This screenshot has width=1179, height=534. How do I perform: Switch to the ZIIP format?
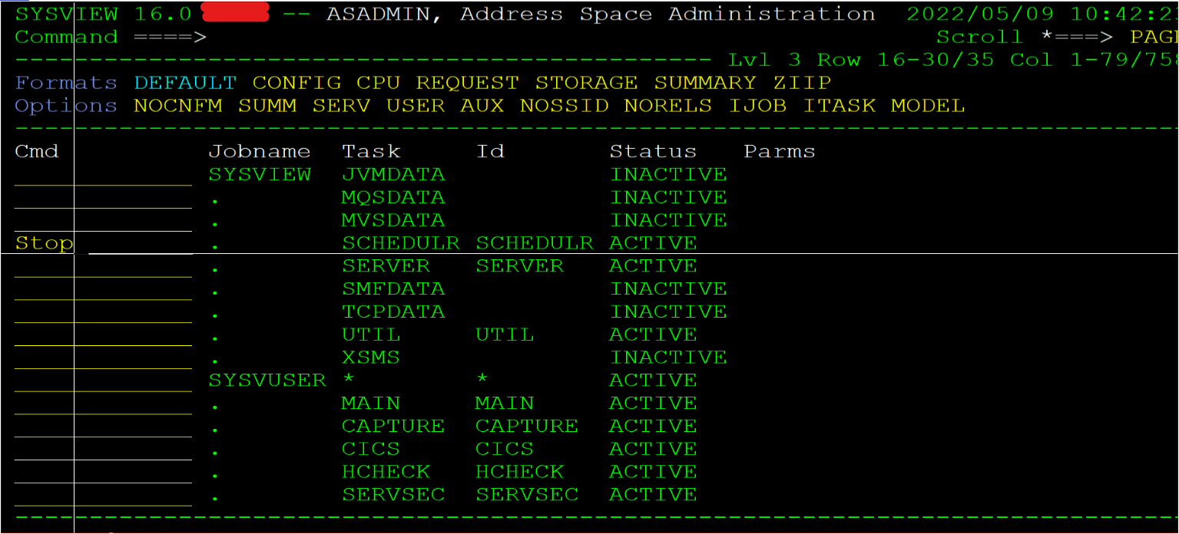(x=802, y=82)
